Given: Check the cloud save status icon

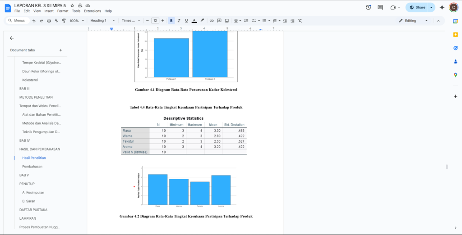Looking at the screenshot, I should [88, 5].
